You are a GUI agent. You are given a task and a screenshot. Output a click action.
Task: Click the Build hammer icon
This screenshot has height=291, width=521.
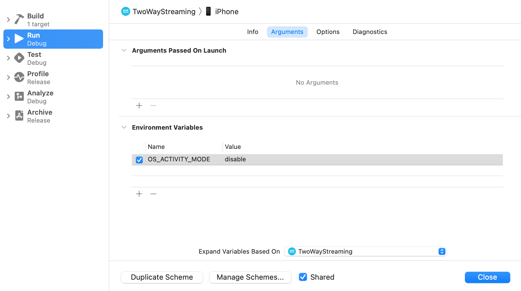click(x=19, y=20)
